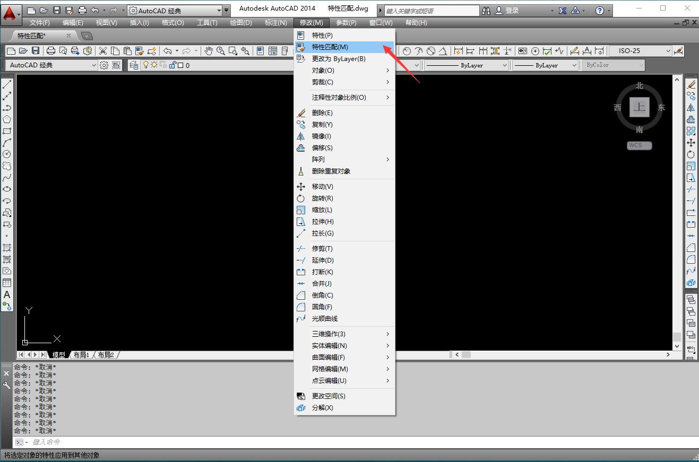Viewport: 699px width, 462px height.
Task: Toggle the layer light bulb on/off icon
Action: point(146,65)
